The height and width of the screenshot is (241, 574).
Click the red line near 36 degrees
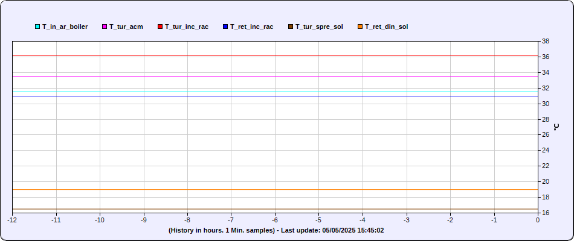275,55
